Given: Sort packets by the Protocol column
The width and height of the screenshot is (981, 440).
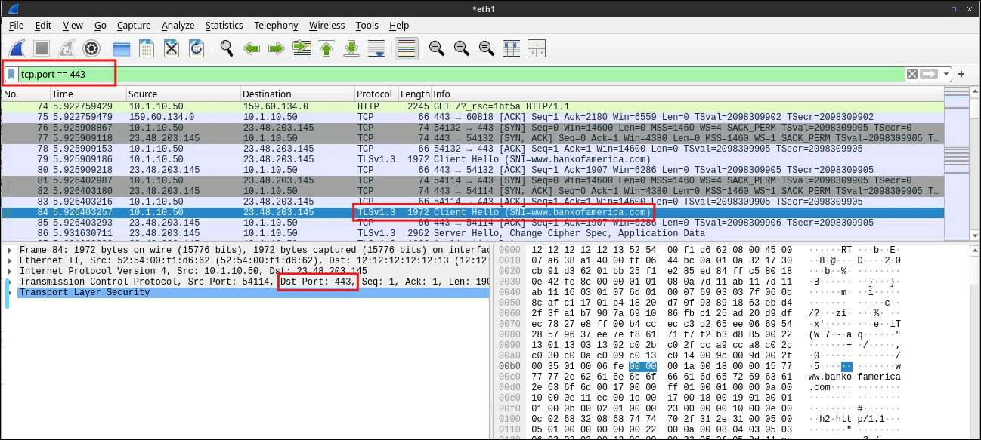Looking at the screenshot, I should (x=376, y=94).
